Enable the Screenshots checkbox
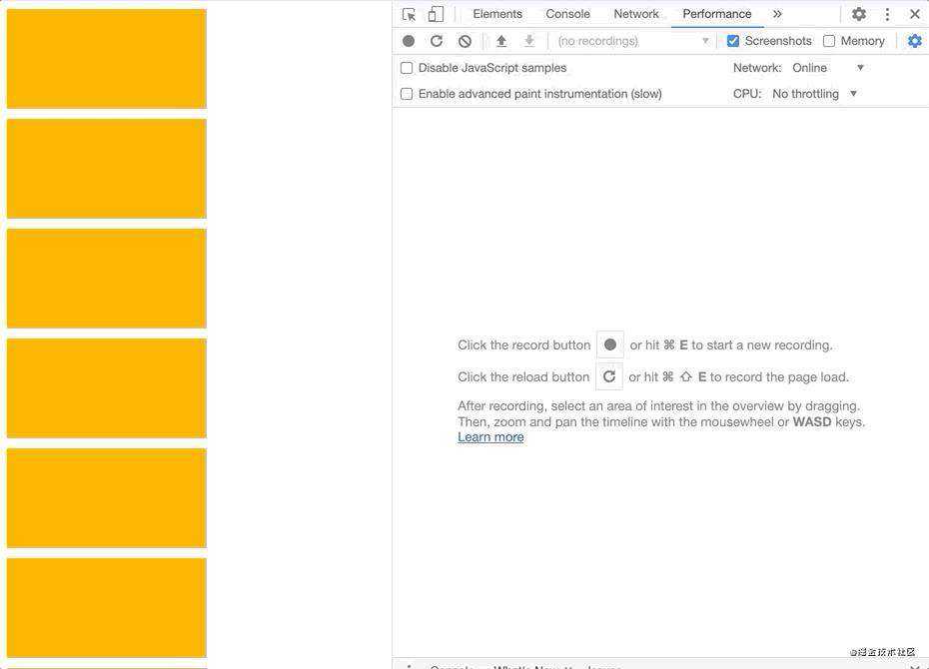This screenshot has height=669, width=929. (733, 41)
